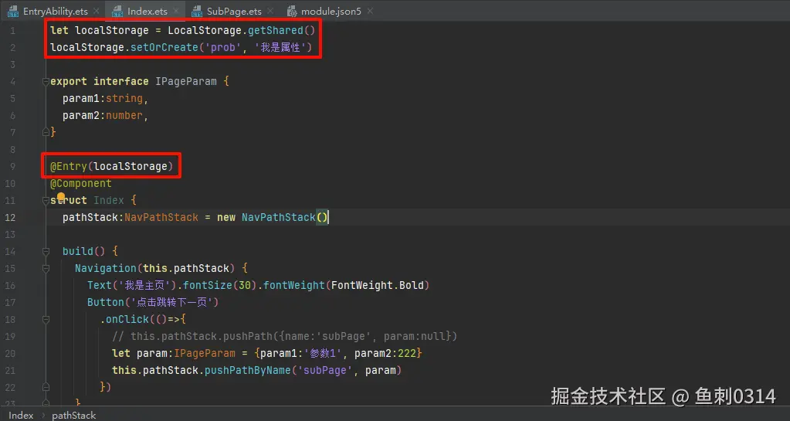Screen dimensions: 790x421
Task: Collapse the build() method fold marker
Action: point(46,251)
